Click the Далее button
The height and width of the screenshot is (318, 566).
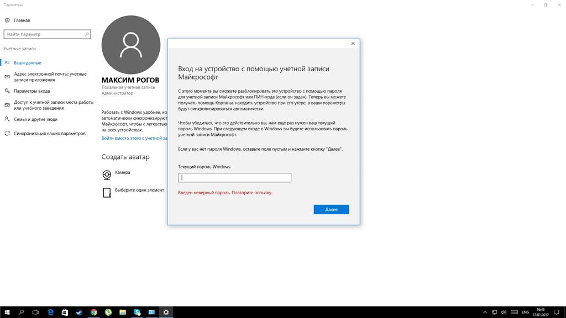tap(332, 209)
